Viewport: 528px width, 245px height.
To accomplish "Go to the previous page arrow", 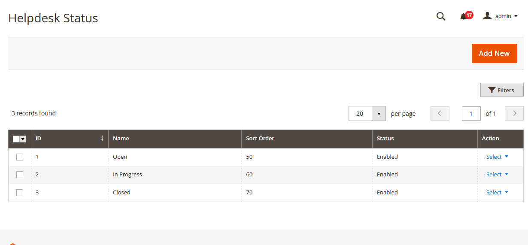I will (440, 113).
